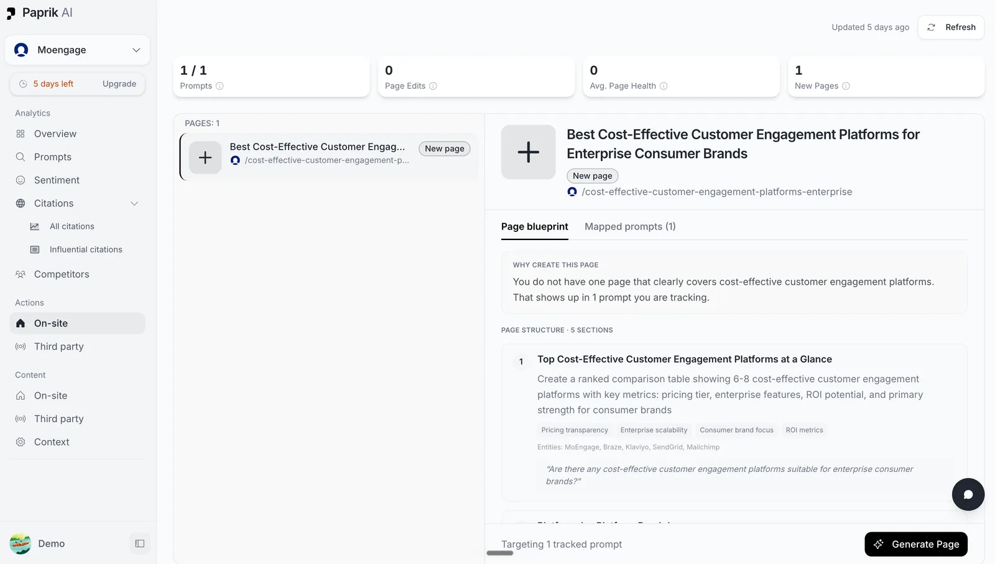Click the Generate Page button

916,544
